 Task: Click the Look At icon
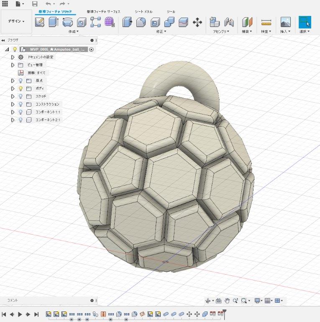coord(219,301)
